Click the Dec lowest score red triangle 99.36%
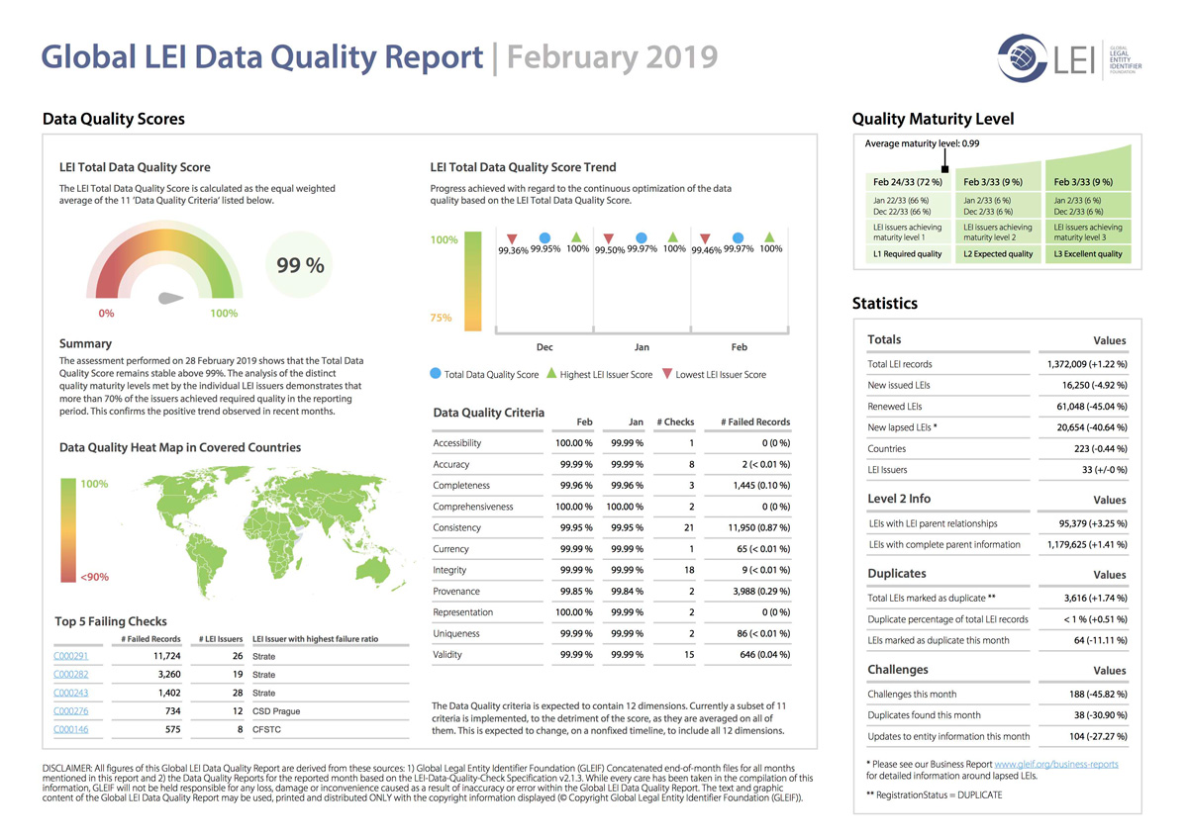 click(x=512, y=238)
